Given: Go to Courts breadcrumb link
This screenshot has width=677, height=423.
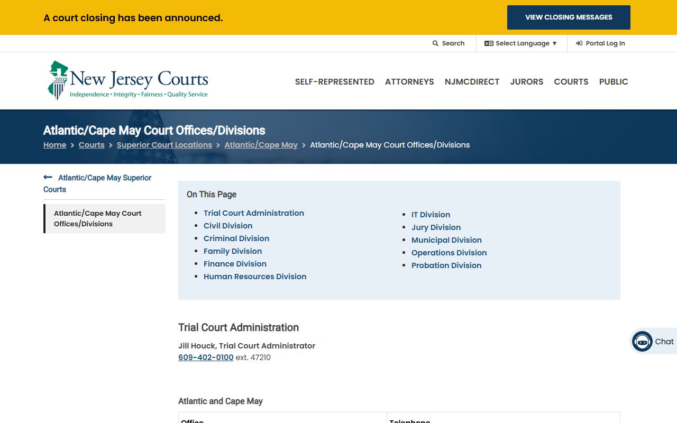Looking at the screenshot, I should [92, 145].
